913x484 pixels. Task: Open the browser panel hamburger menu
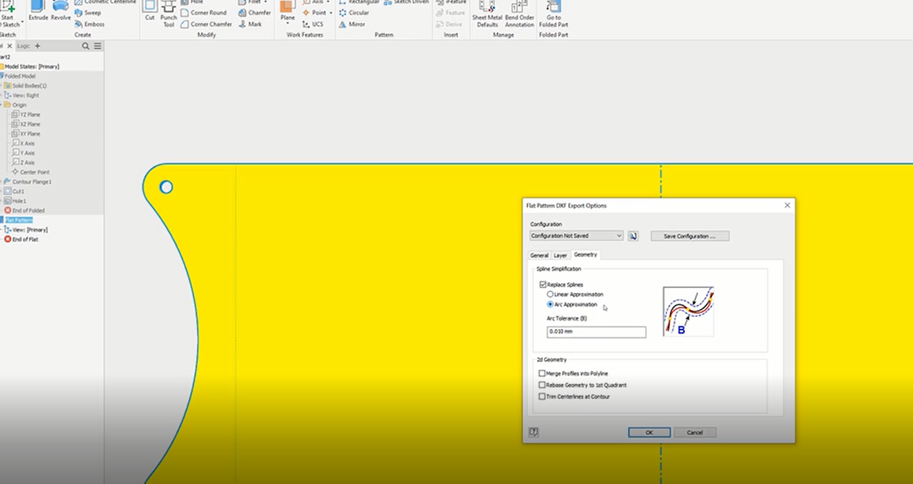(x=97, y=46)
